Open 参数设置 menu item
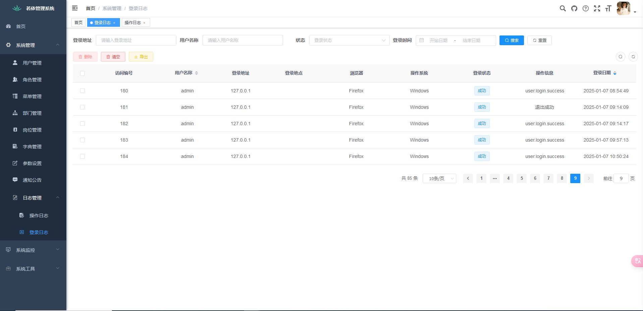 pyautogui.click(x=33, y=163)
